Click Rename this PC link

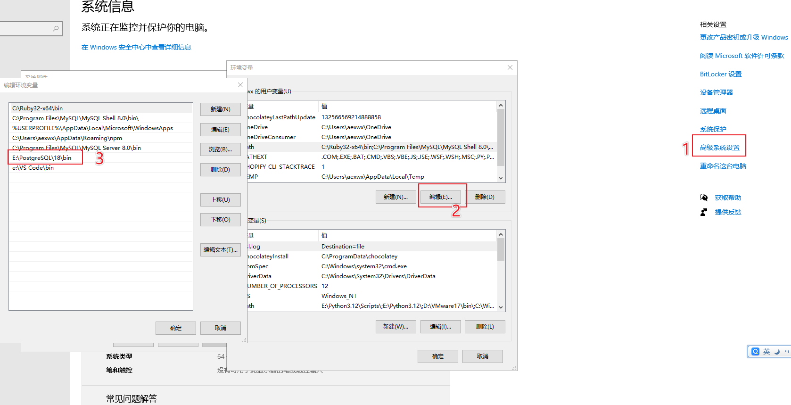723,166
